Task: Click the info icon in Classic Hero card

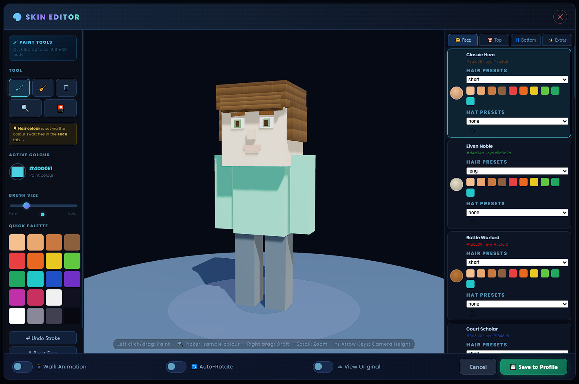Action: (x=472, y=131)
